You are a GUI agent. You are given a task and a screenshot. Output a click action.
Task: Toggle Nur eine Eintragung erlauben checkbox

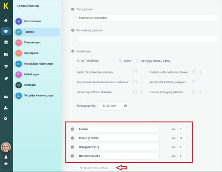(194, 92)
